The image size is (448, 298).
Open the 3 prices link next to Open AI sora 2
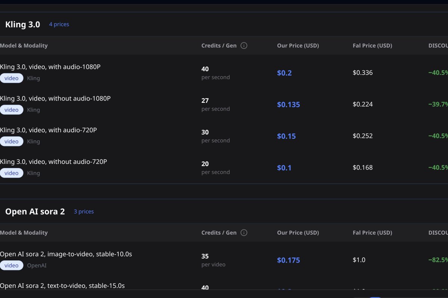[x=84, y=211]
